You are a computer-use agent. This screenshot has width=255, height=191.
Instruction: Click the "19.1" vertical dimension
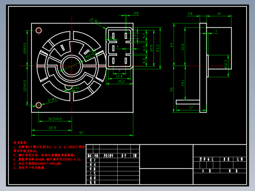182,83
